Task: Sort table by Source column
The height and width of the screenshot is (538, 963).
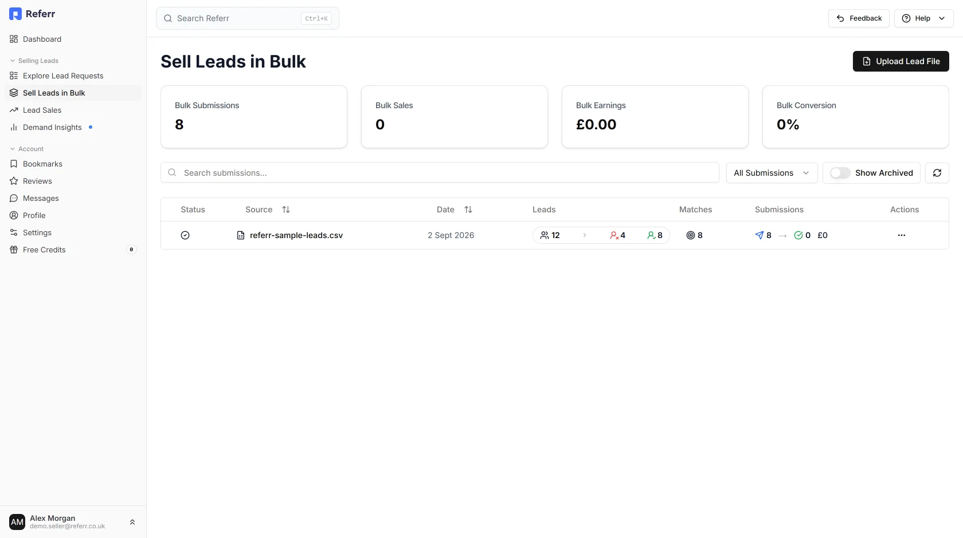Action: tap(268, 209)
